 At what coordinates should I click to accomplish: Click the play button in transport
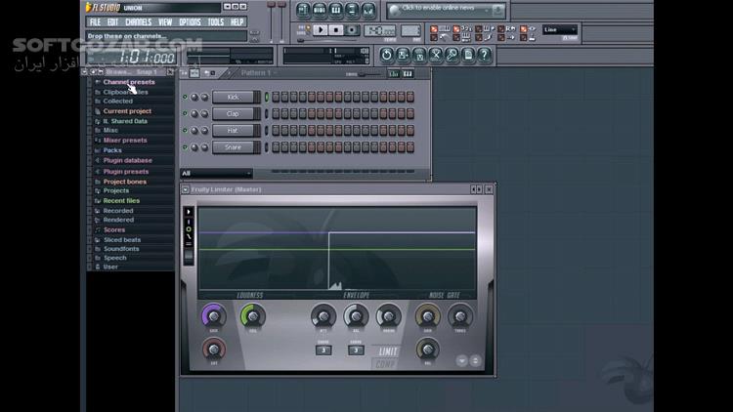321,30
